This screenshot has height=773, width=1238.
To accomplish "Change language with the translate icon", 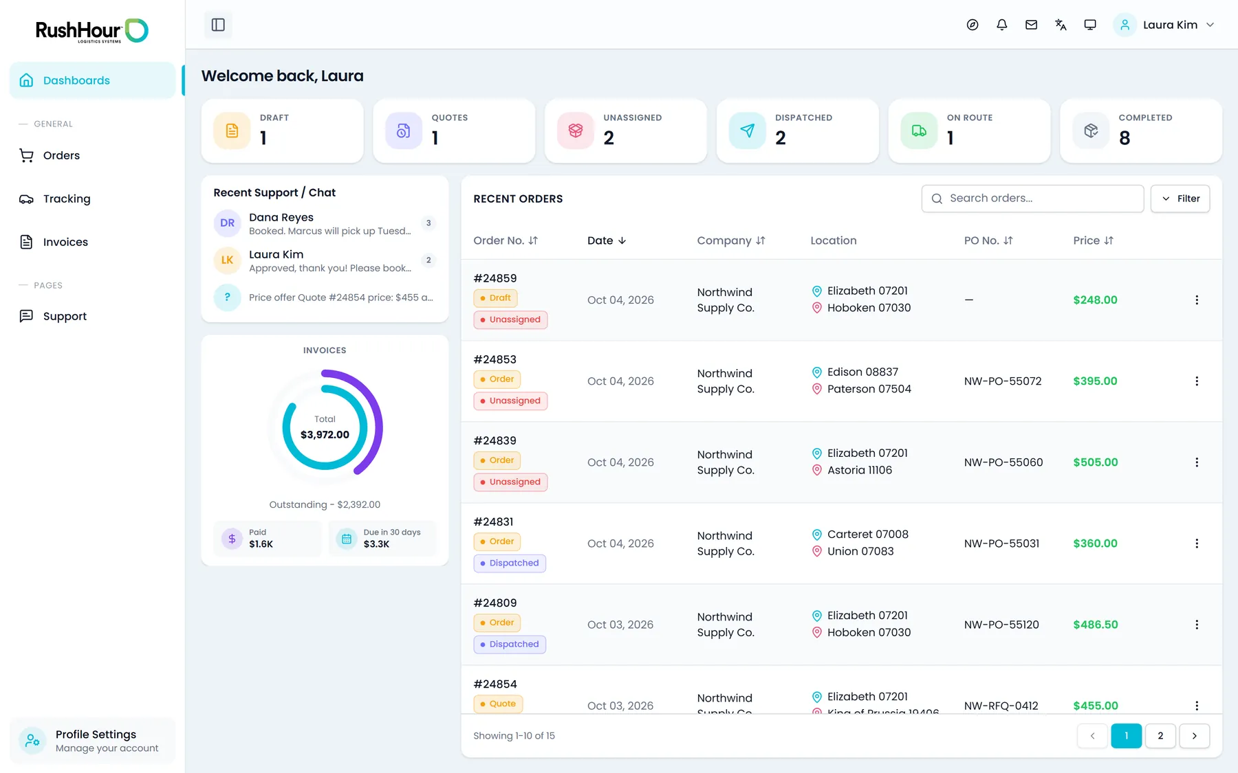I will click(x=1061, y=25).
